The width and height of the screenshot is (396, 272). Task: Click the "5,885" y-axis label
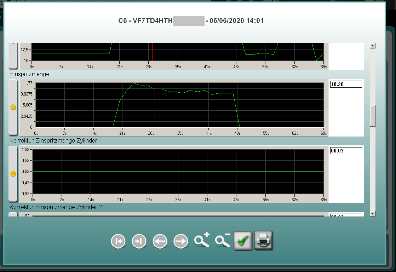pos(28,105)
